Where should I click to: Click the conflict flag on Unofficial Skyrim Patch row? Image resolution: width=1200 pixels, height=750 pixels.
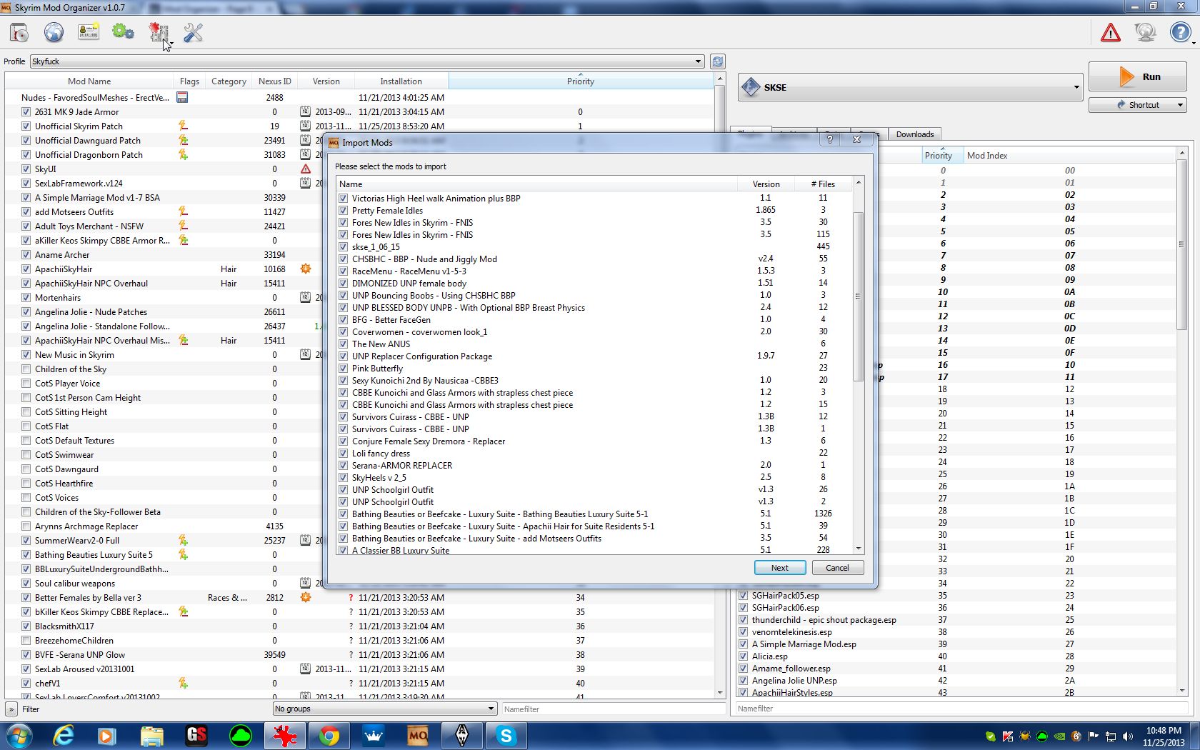(183, 126)
